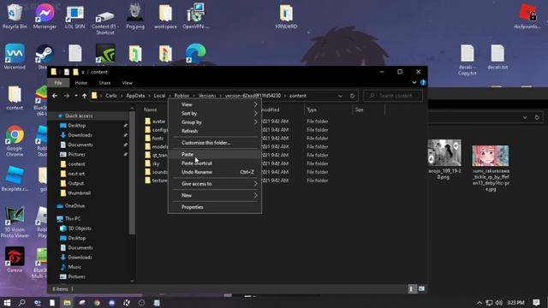Open the Explorer help question icon
The height and width of the screenshot is (308, 548).
[423, 83]
